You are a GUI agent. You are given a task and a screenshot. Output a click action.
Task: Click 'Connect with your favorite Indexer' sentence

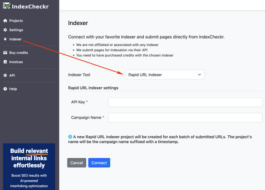(146, 37)
